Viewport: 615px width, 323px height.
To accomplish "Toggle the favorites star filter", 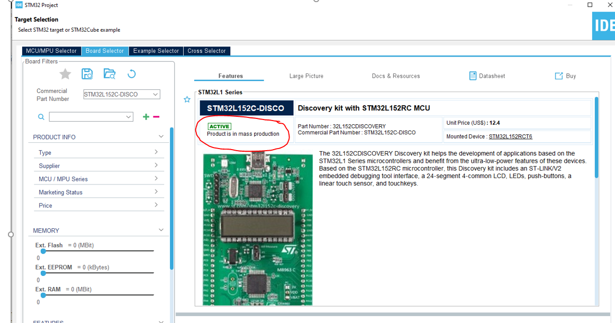I will click(x=65, y=74).
